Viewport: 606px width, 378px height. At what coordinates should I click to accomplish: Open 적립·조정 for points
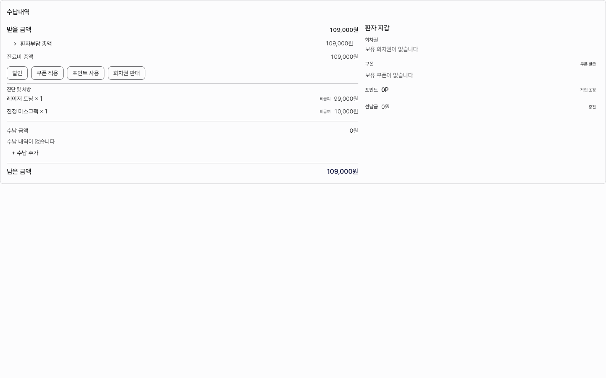[x=588, y=90]
